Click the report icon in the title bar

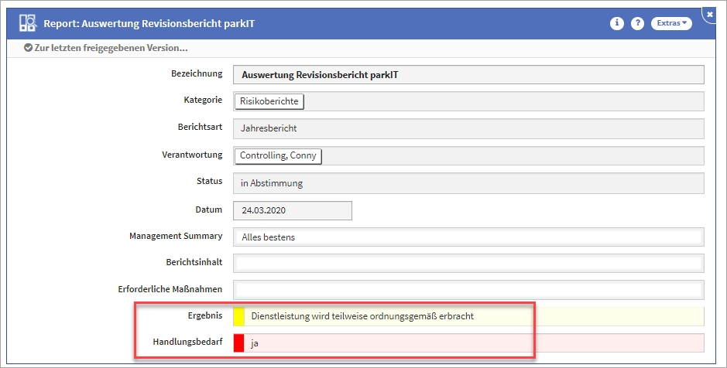(27, 23)
